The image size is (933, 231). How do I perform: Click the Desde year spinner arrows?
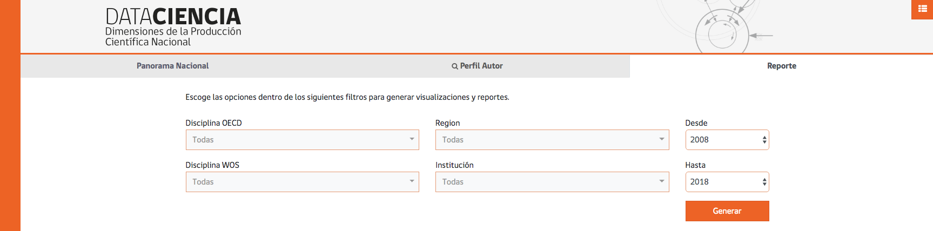764,140
